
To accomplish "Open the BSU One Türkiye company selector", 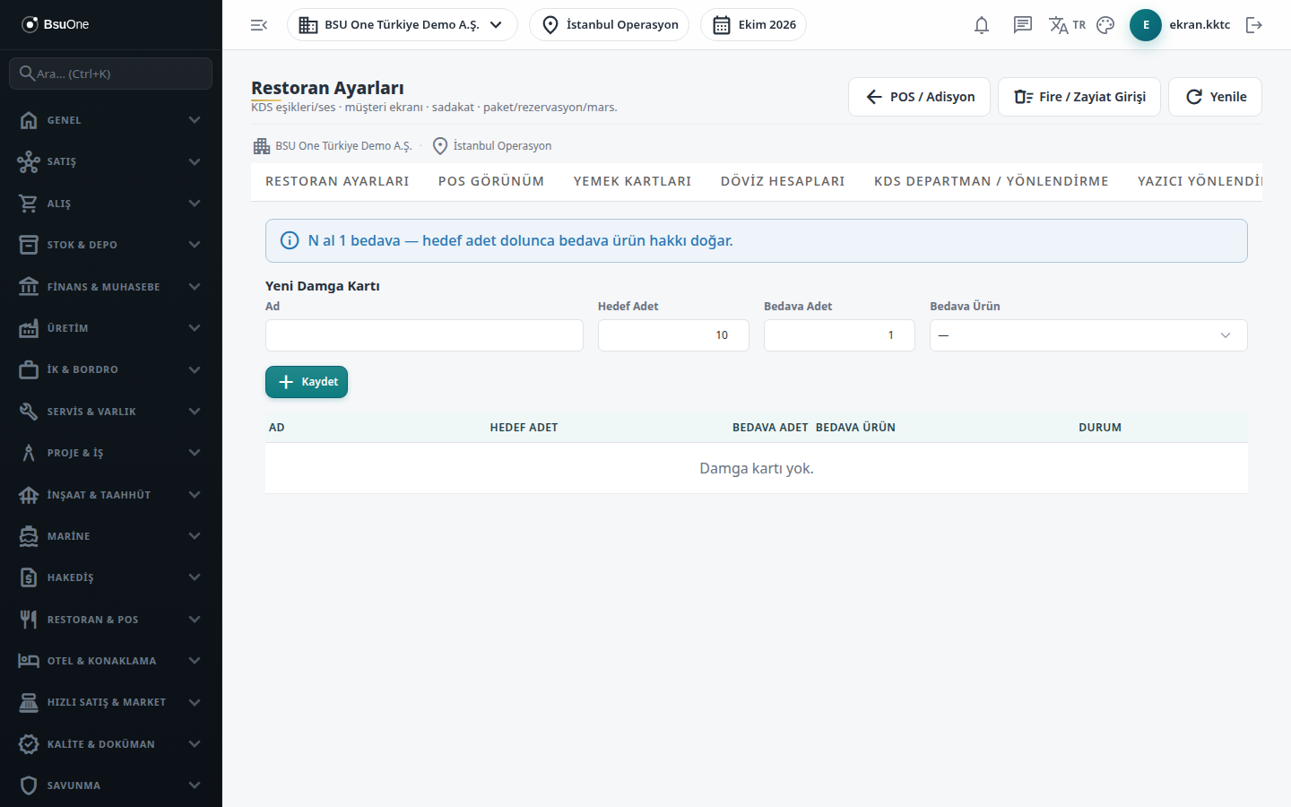I will 402,25.
